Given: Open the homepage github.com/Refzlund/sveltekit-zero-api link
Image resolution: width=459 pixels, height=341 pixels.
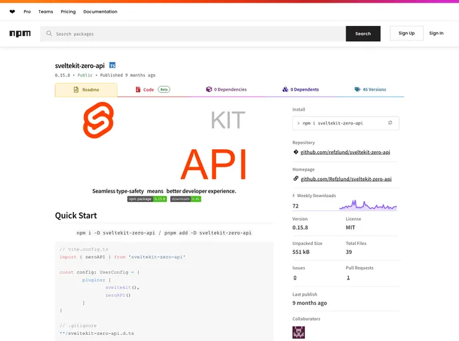Looking at the screenshot, I should (346, 179).
